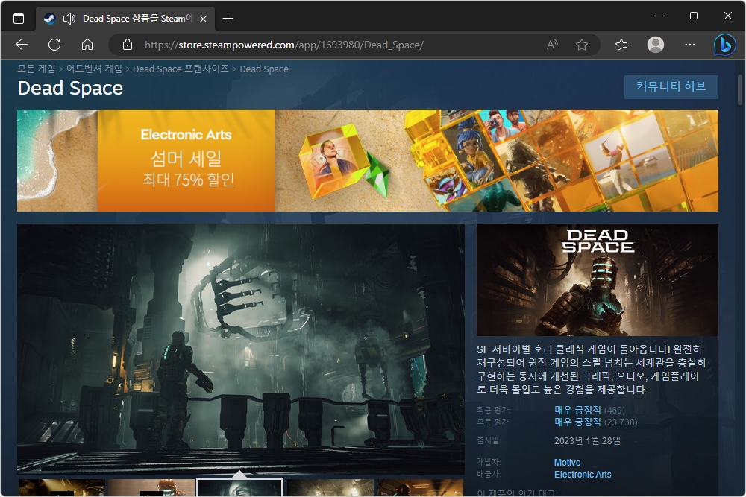Open the Electronic Arts publisher link
The height and width of the screenshot is (497, 746).
[583, 474]
